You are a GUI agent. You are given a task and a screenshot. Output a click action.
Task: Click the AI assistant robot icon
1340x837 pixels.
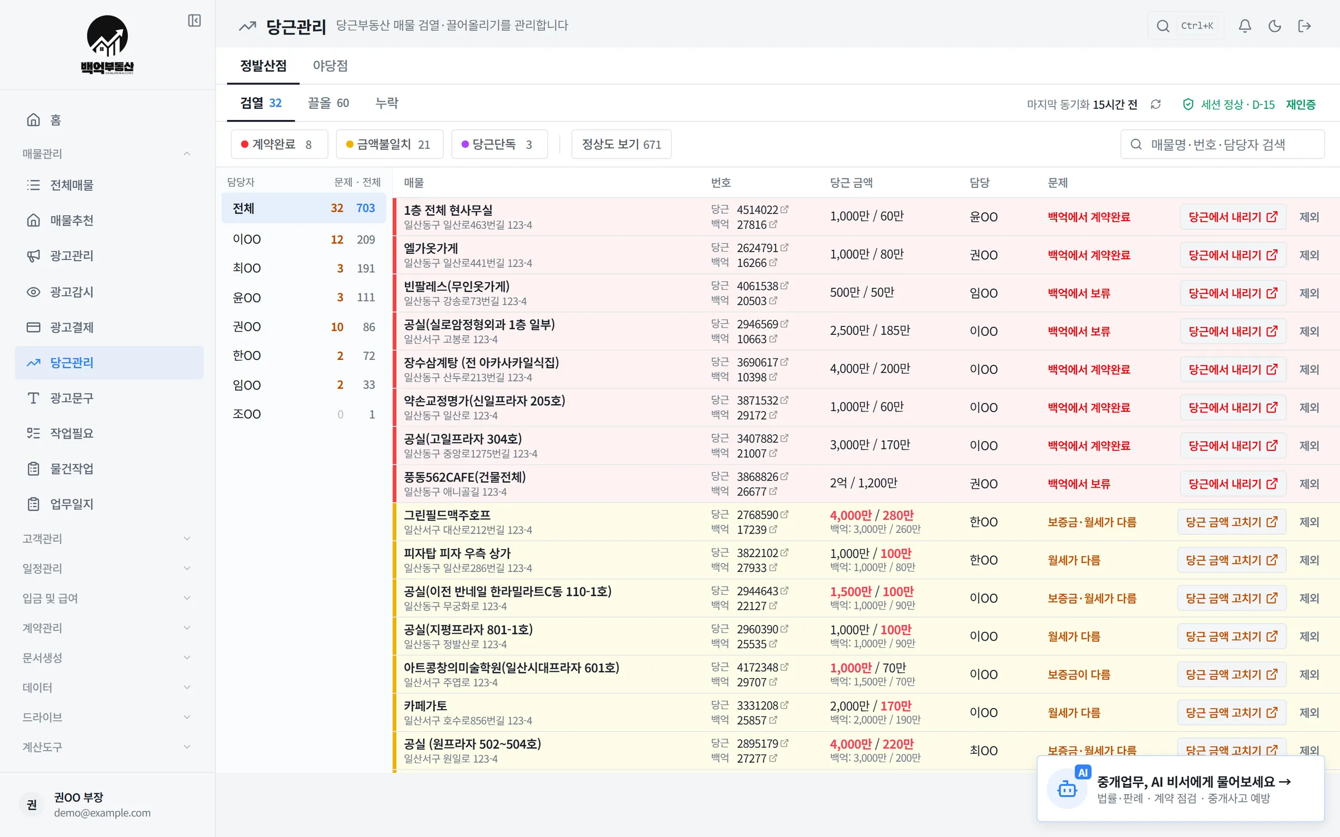point(1067,789)
